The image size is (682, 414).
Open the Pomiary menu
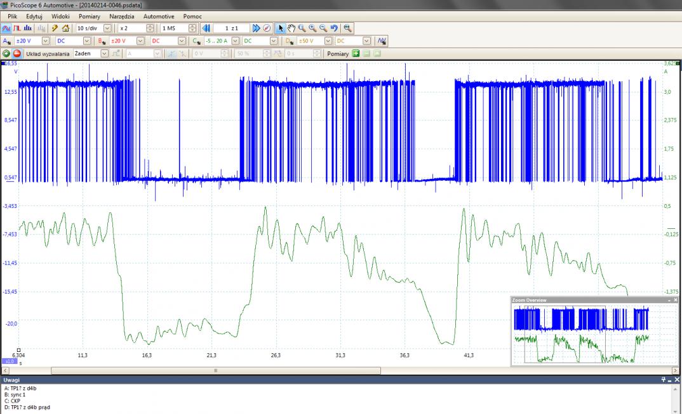point(90,16)
